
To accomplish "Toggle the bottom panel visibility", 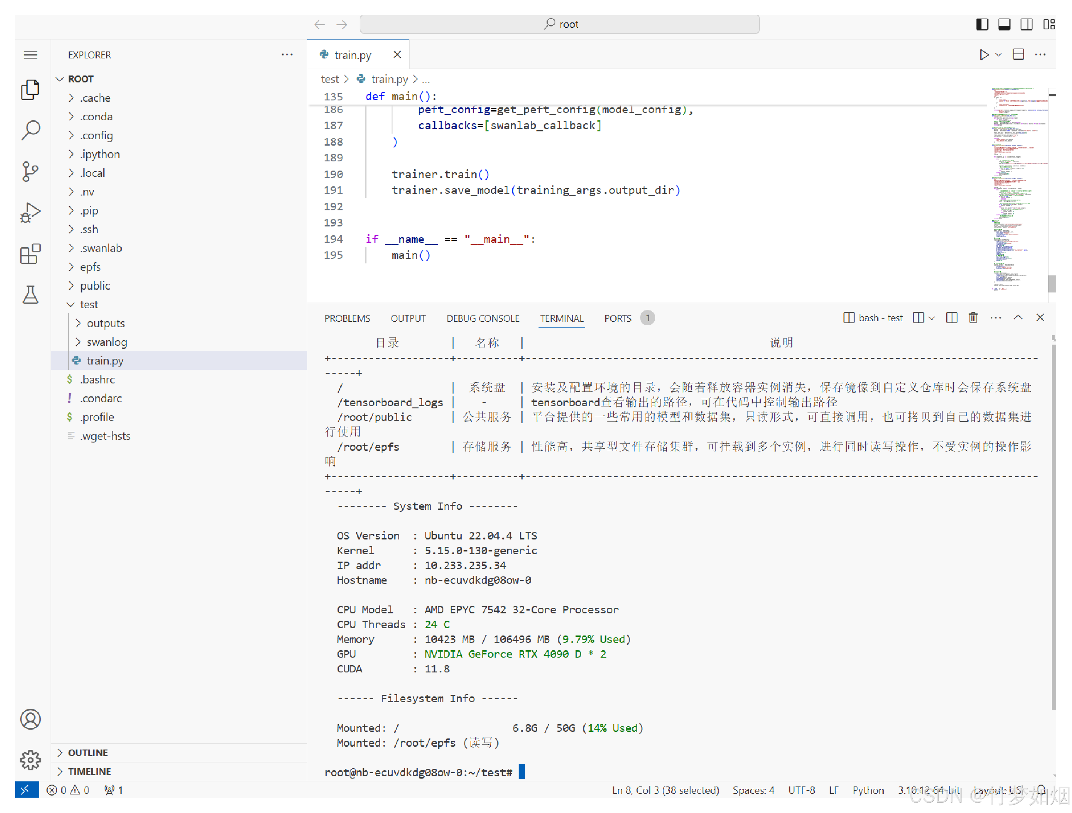I will (1004, 24).
